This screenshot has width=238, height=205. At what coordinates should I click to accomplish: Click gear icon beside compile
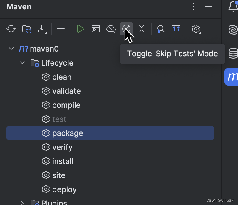click(46, 105)
